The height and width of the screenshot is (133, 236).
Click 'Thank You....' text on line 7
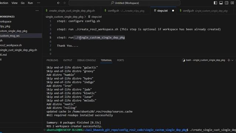point(67,46)
